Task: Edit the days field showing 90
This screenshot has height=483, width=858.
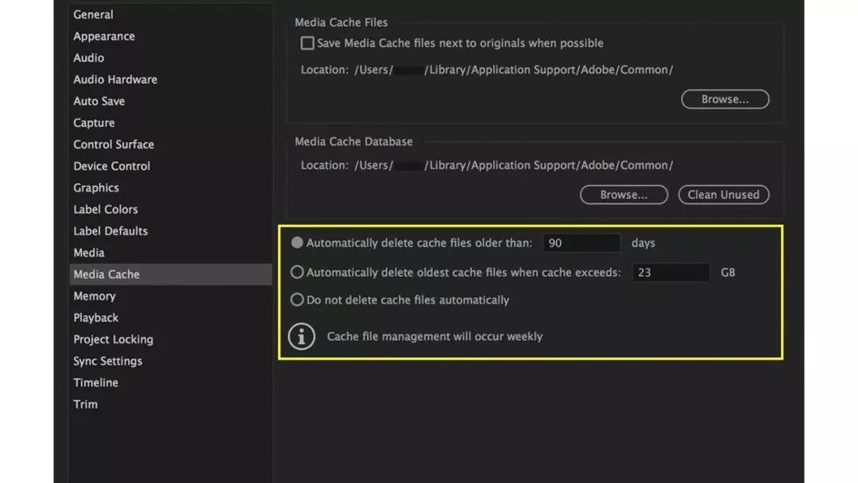Action: (582, 243)
